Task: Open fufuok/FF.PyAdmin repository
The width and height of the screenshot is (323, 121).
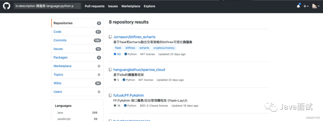Action: (x=129, y=96)
